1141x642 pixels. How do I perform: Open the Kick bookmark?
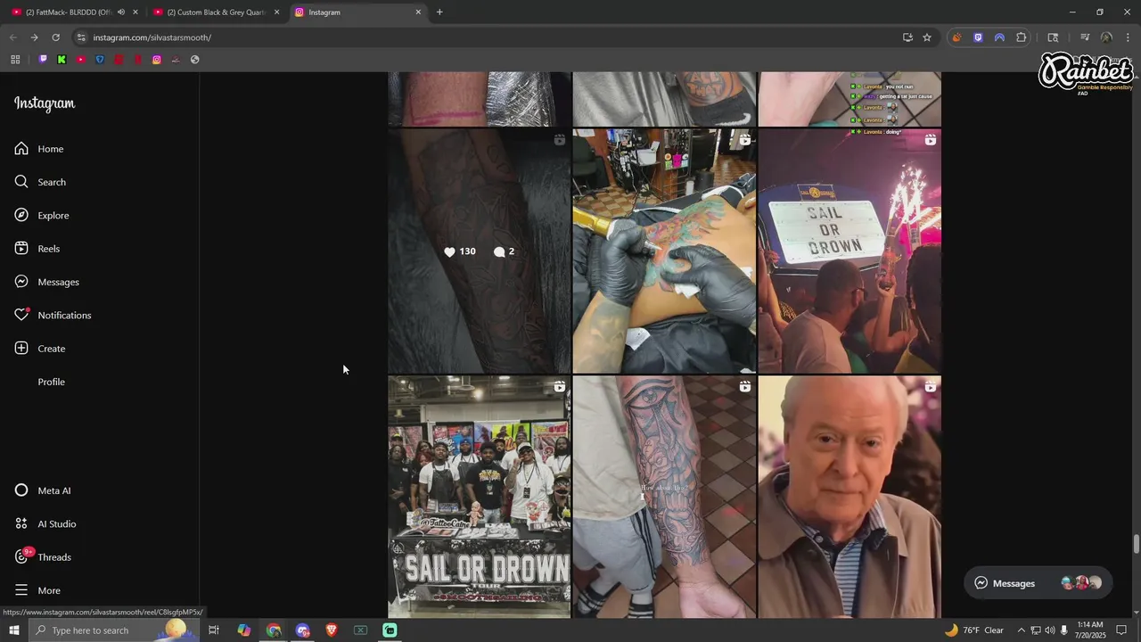62,60
